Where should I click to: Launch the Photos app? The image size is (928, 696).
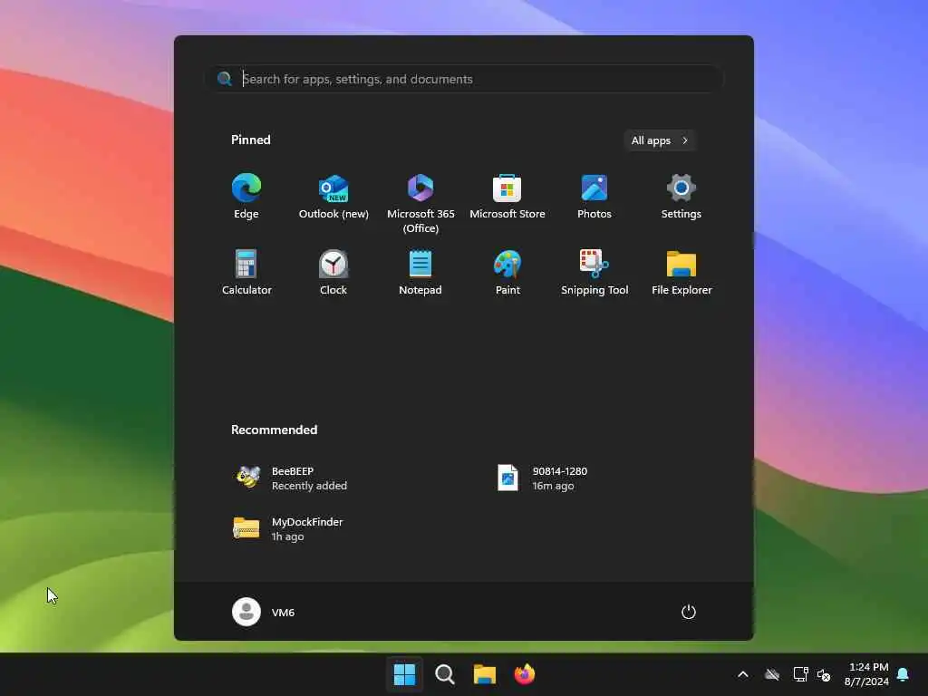[x=594, y=197]
